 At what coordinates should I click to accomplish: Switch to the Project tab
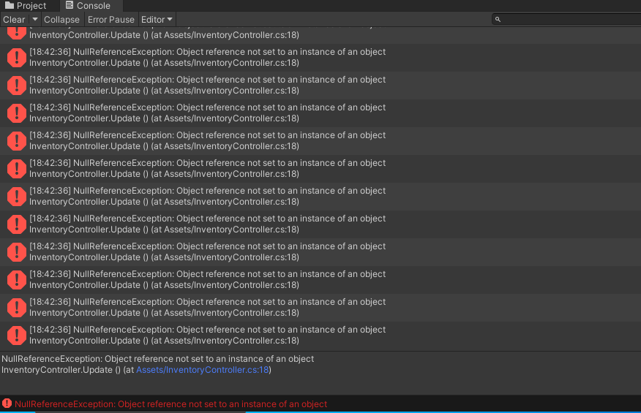pyautogui.click(x=26, y=6)
